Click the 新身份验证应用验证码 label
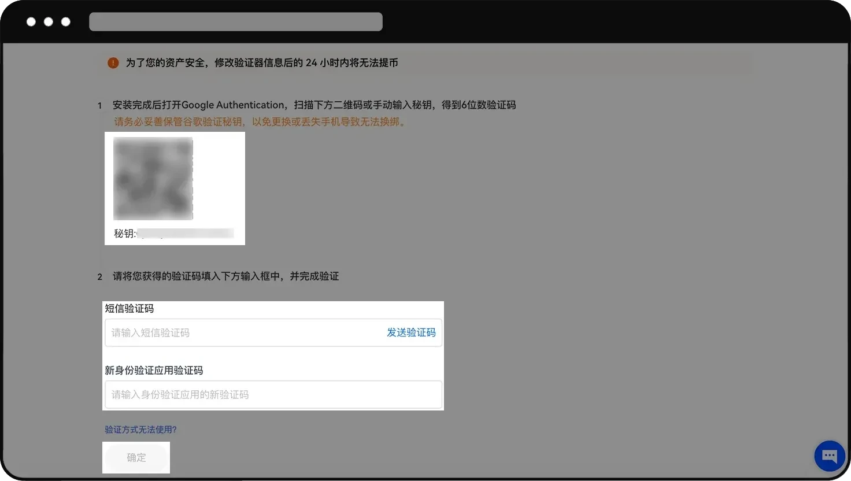The width and height of the screenshot is (851, 481). (154, 370)
